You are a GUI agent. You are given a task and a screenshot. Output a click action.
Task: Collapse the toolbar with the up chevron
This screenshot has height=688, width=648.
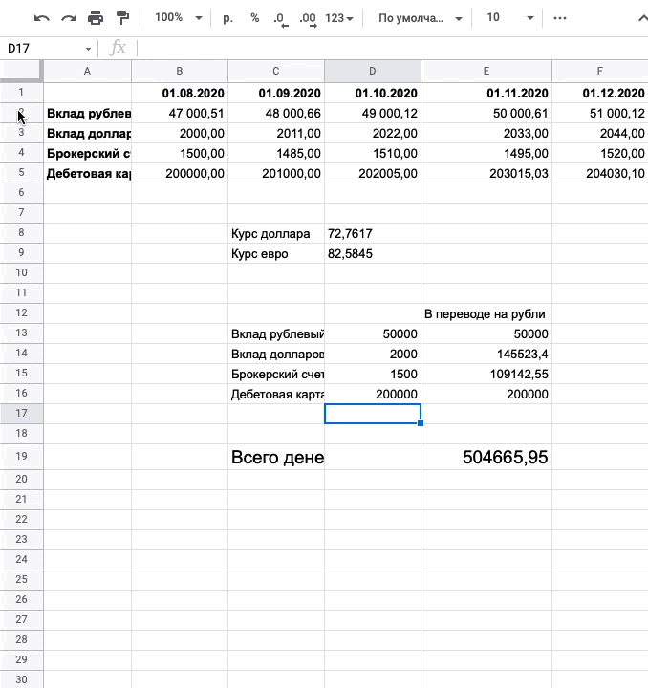(642, 18)
